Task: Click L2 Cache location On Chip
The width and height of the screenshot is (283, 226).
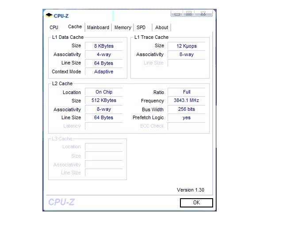Action: 104,92
